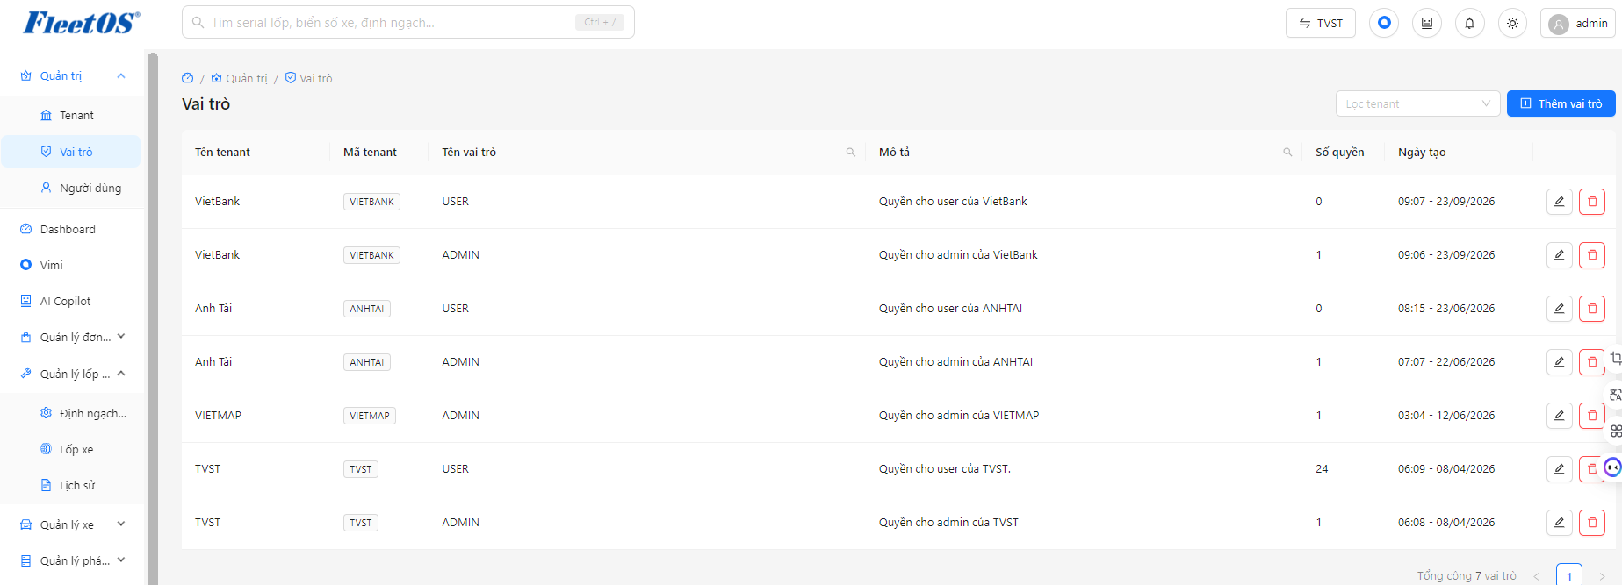Screen dimensions: 1622x585
Task: Delete the Anh Tài USER role
Action: coord(1592,309)
